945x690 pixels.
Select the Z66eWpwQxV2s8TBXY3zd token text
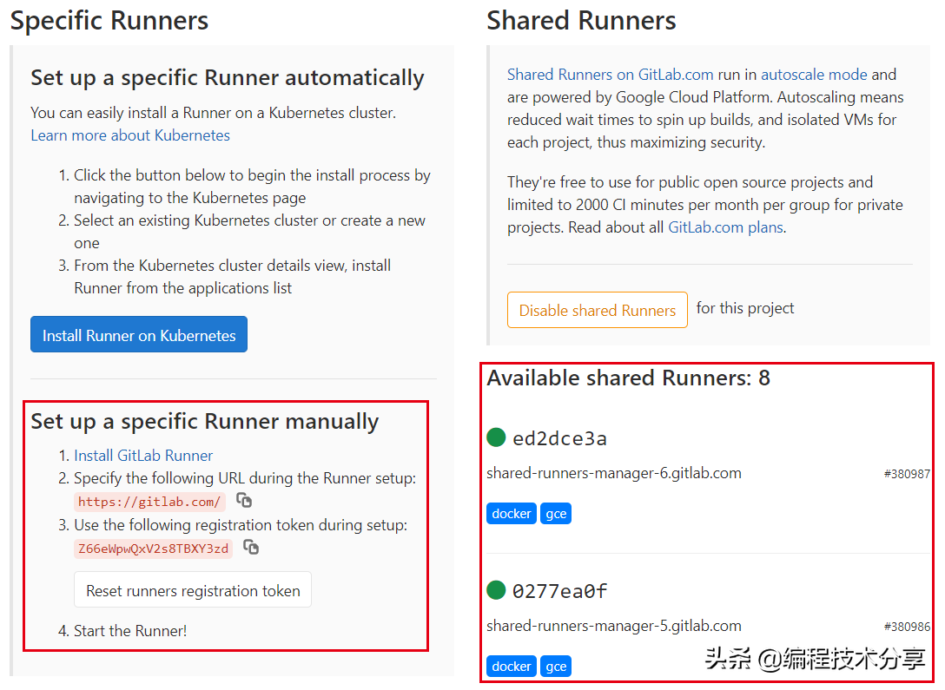tap(154, 549)
